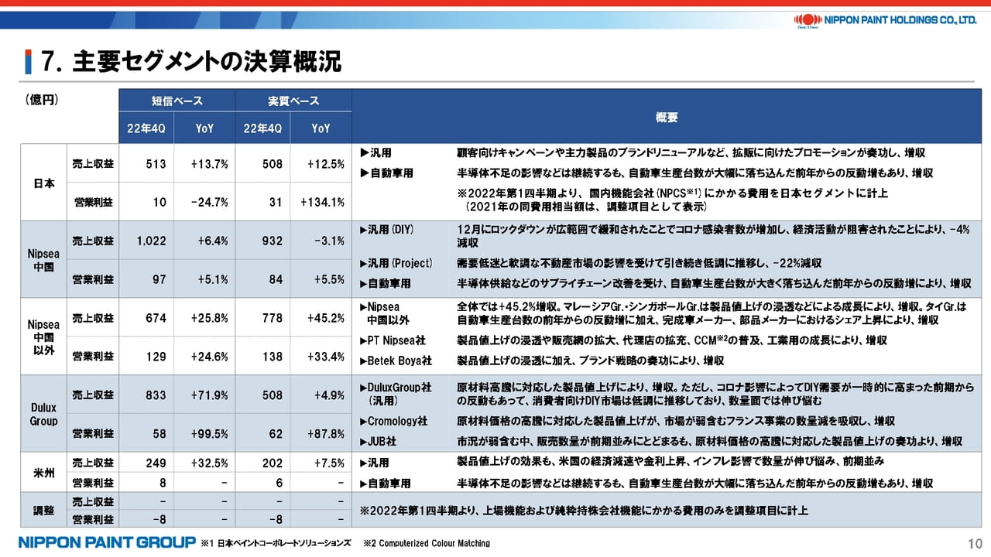The height and width of the screenshot is (557, 991).
Task: Click the 実質ベース column header
Action: 293,101
